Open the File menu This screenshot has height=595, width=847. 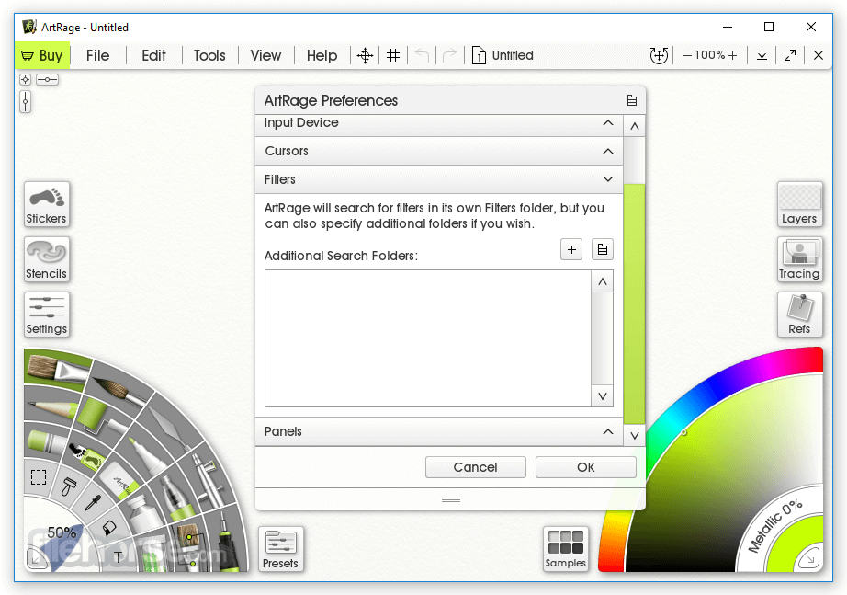pyautogui.click(x=97, y=55)
